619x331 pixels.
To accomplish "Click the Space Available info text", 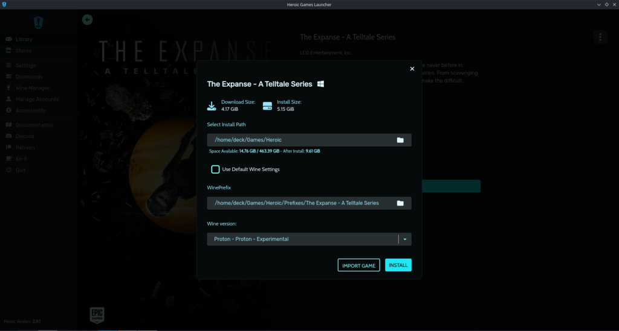I will coord(265,151).
